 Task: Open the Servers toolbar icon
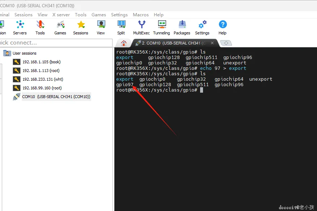tap(20, 25)
